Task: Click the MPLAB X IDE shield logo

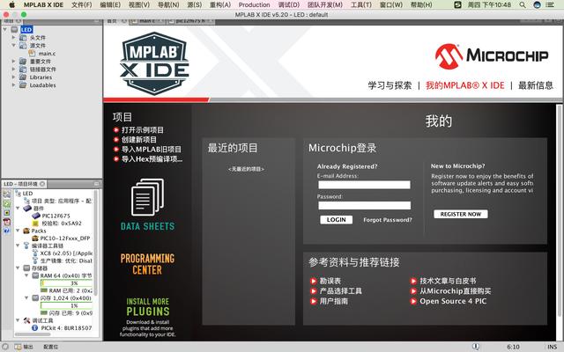Action: click(x=154, y=63)
